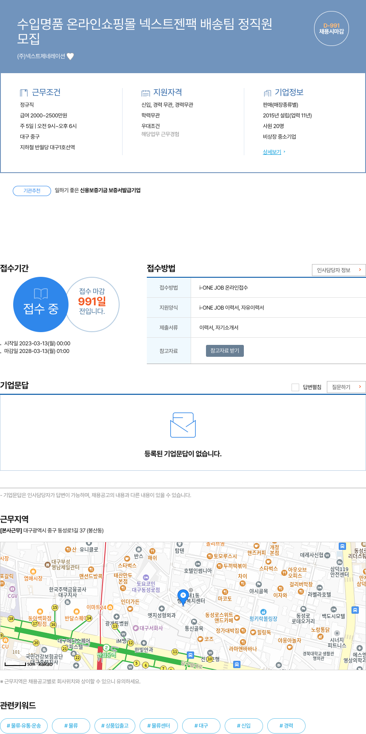The height and width of the screenshot is (734, 366).
Task: Click the kakao logo on map
Action: click(46, 664)
